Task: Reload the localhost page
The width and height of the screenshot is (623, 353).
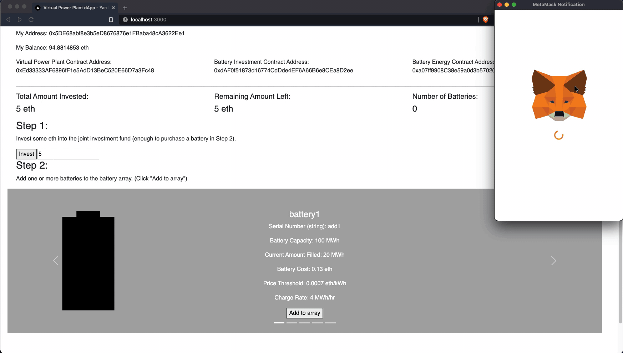Action: pyautogui.click(x=31, y=20)
